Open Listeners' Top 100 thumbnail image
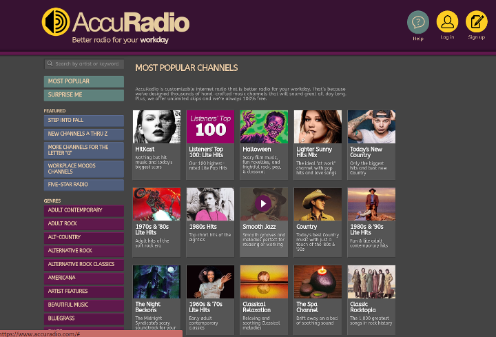Screen dimensions: 496x337 [210, 127]
